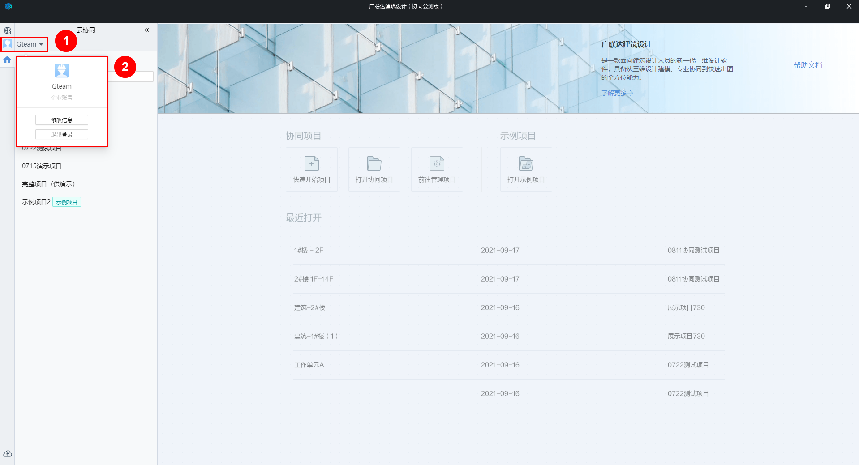Click 打开协同项目 folder tile
The height and width of the screenshot is (465, 859).
click(x=374, y=170)
